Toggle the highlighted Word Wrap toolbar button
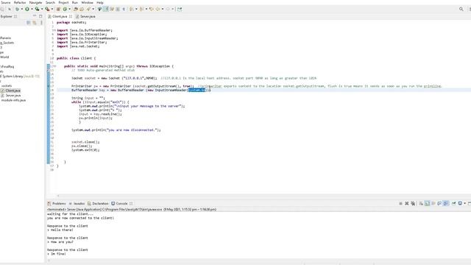 [x=106, y=9]
